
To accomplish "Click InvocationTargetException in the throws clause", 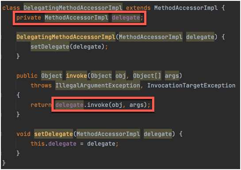I will 191,85.
